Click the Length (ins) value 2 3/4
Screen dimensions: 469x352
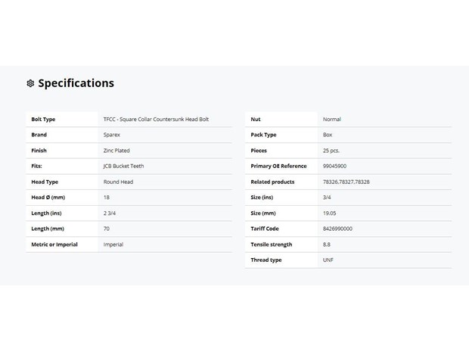[110, 213]
